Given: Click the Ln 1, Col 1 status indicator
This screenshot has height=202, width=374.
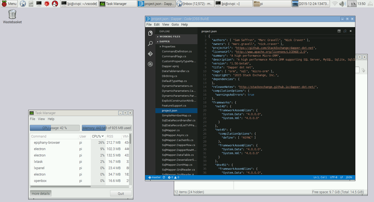Looking at the screenshot, I should [x=320, y=177].
